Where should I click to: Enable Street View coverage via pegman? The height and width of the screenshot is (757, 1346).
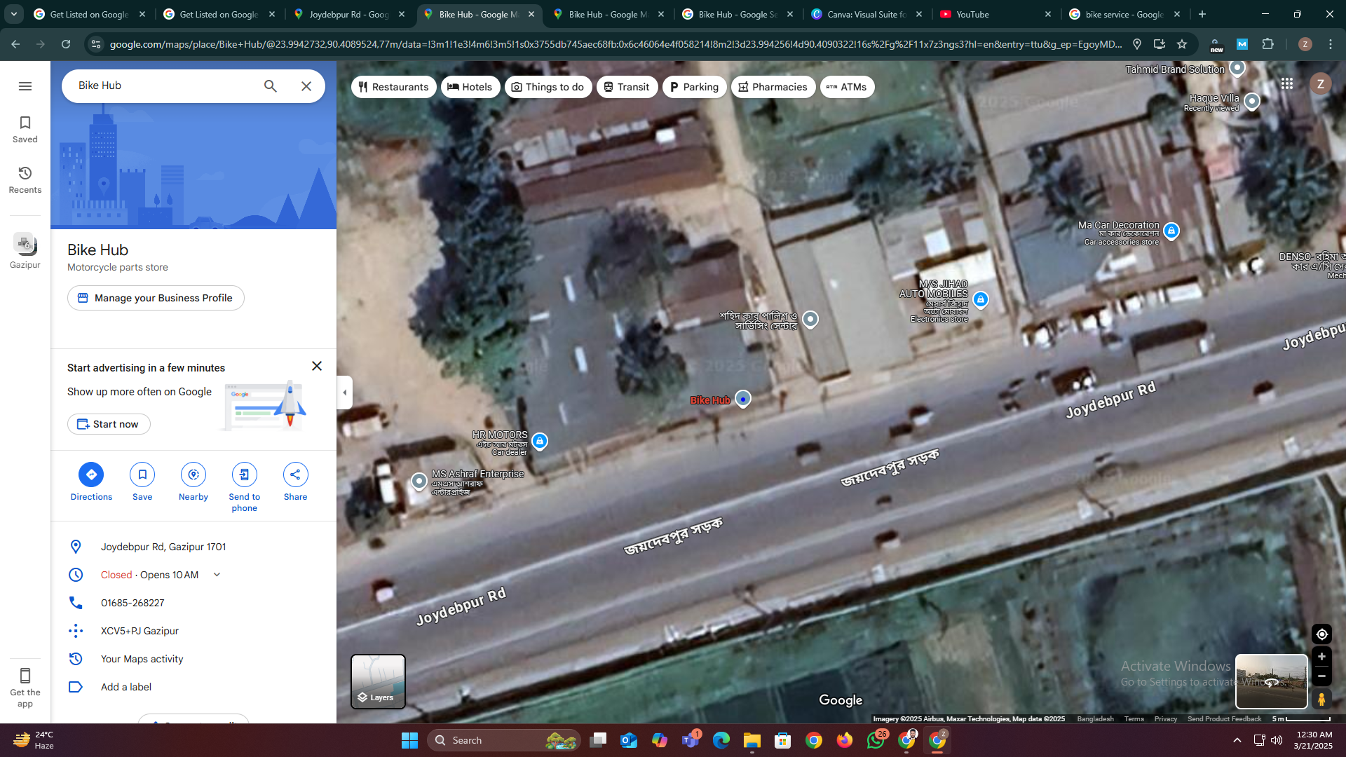1322,700
